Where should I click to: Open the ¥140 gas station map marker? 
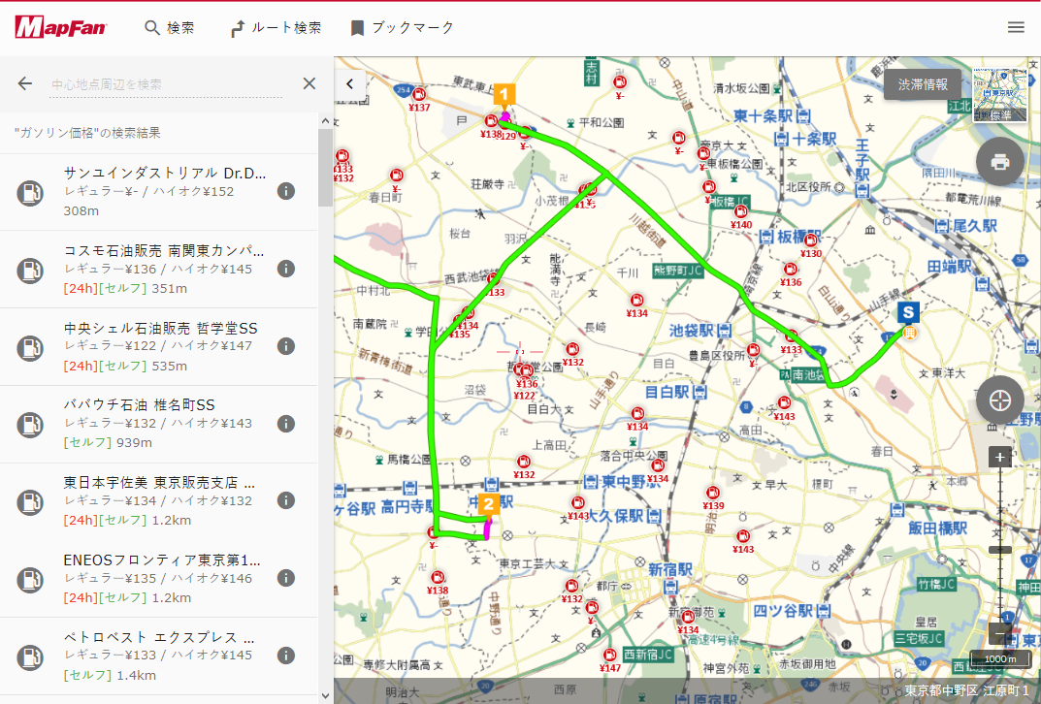pos(741,212)
